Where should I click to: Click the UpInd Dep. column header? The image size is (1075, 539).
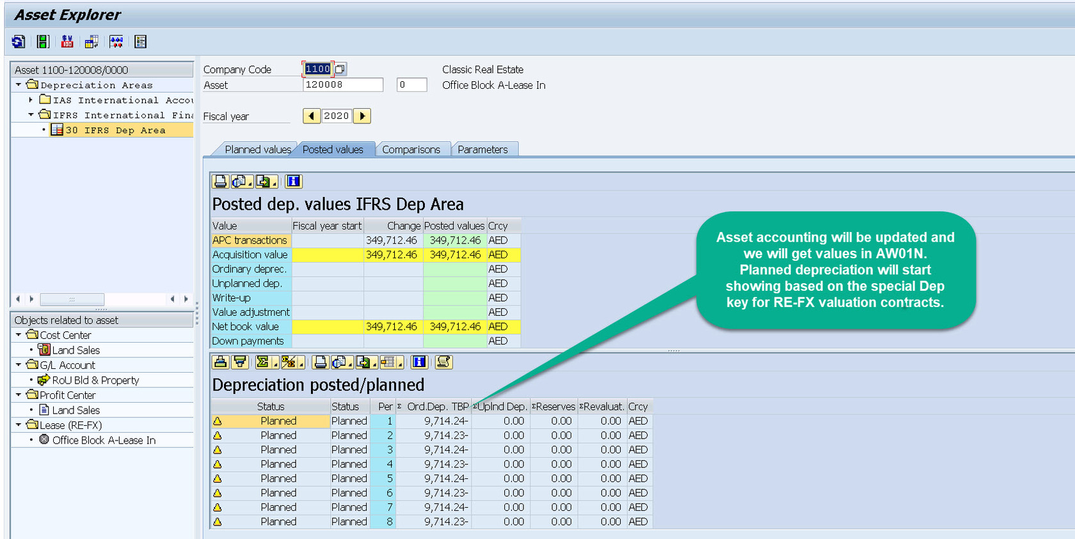coord(500,407)
